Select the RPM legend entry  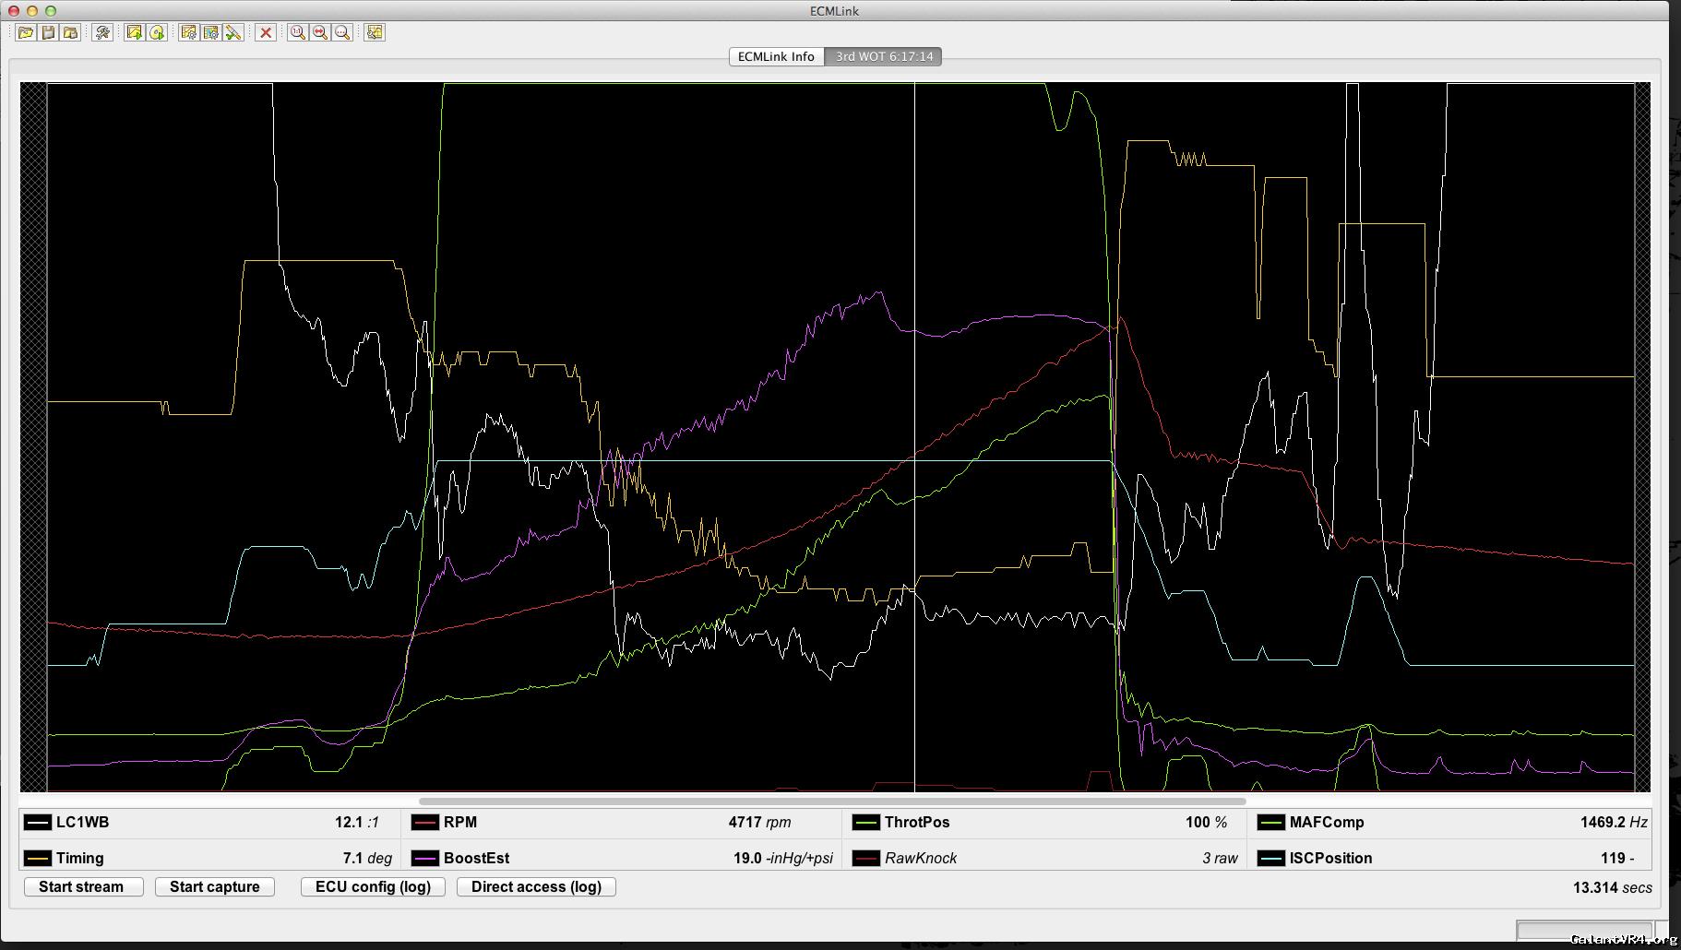tap(459, 823)
